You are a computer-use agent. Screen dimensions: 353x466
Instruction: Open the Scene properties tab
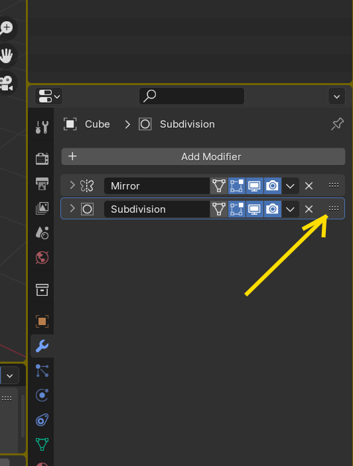coord(42,233)
